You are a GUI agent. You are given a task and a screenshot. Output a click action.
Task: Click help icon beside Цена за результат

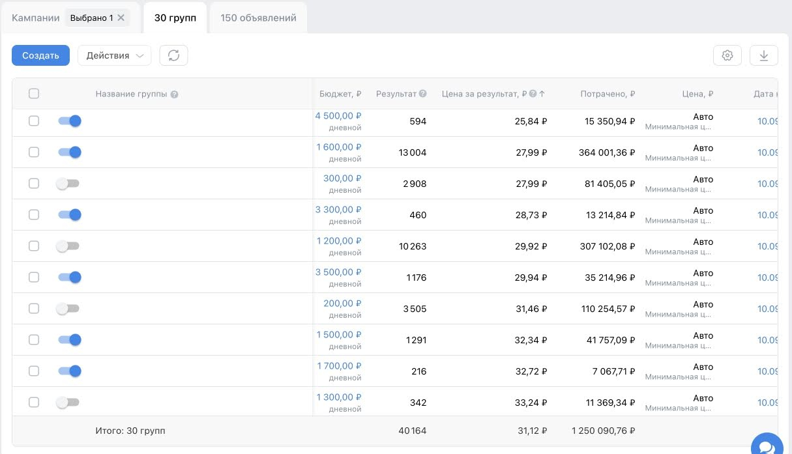click(x=533, y=94)
